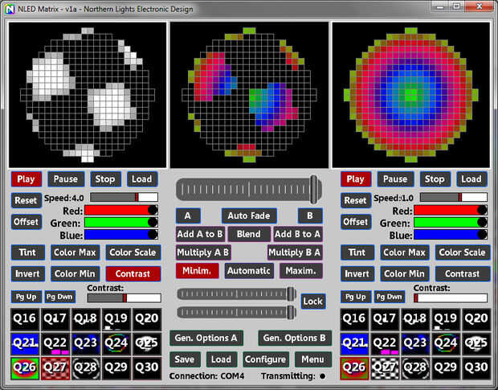Start playback with left Play button
498x390 pixels.
[27, 179]
